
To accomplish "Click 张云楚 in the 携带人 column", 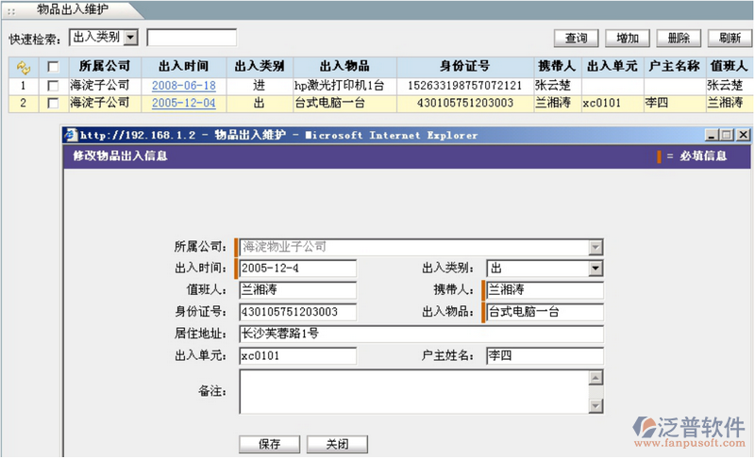I will point(557,86).
